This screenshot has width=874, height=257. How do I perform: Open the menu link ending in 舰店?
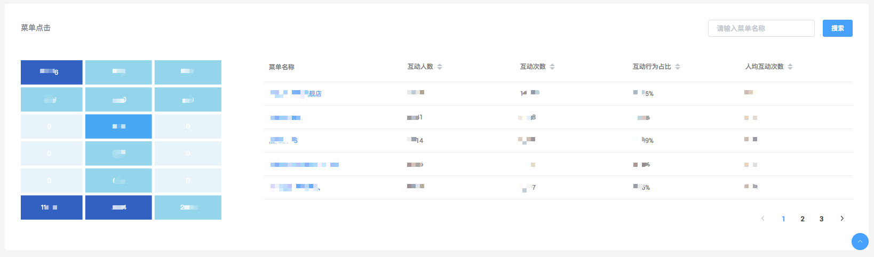296,94
